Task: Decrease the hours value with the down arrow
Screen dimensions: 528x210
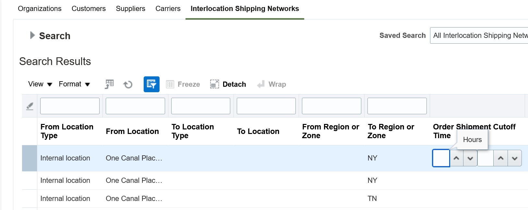Action: 470,158
